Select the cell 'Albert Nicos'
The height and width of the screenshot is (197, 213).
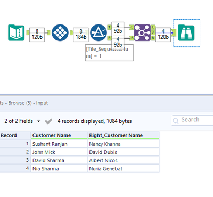point(123,160)
